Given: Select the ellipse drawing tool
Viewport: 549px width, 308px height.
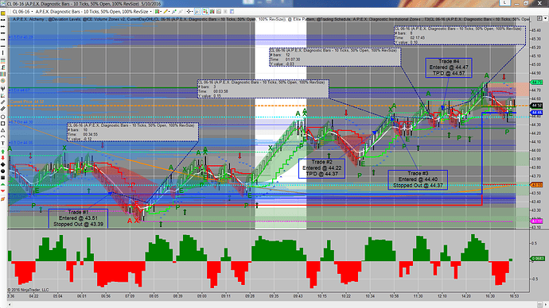Looking at the screenshot, I should (x=3, y=117).
